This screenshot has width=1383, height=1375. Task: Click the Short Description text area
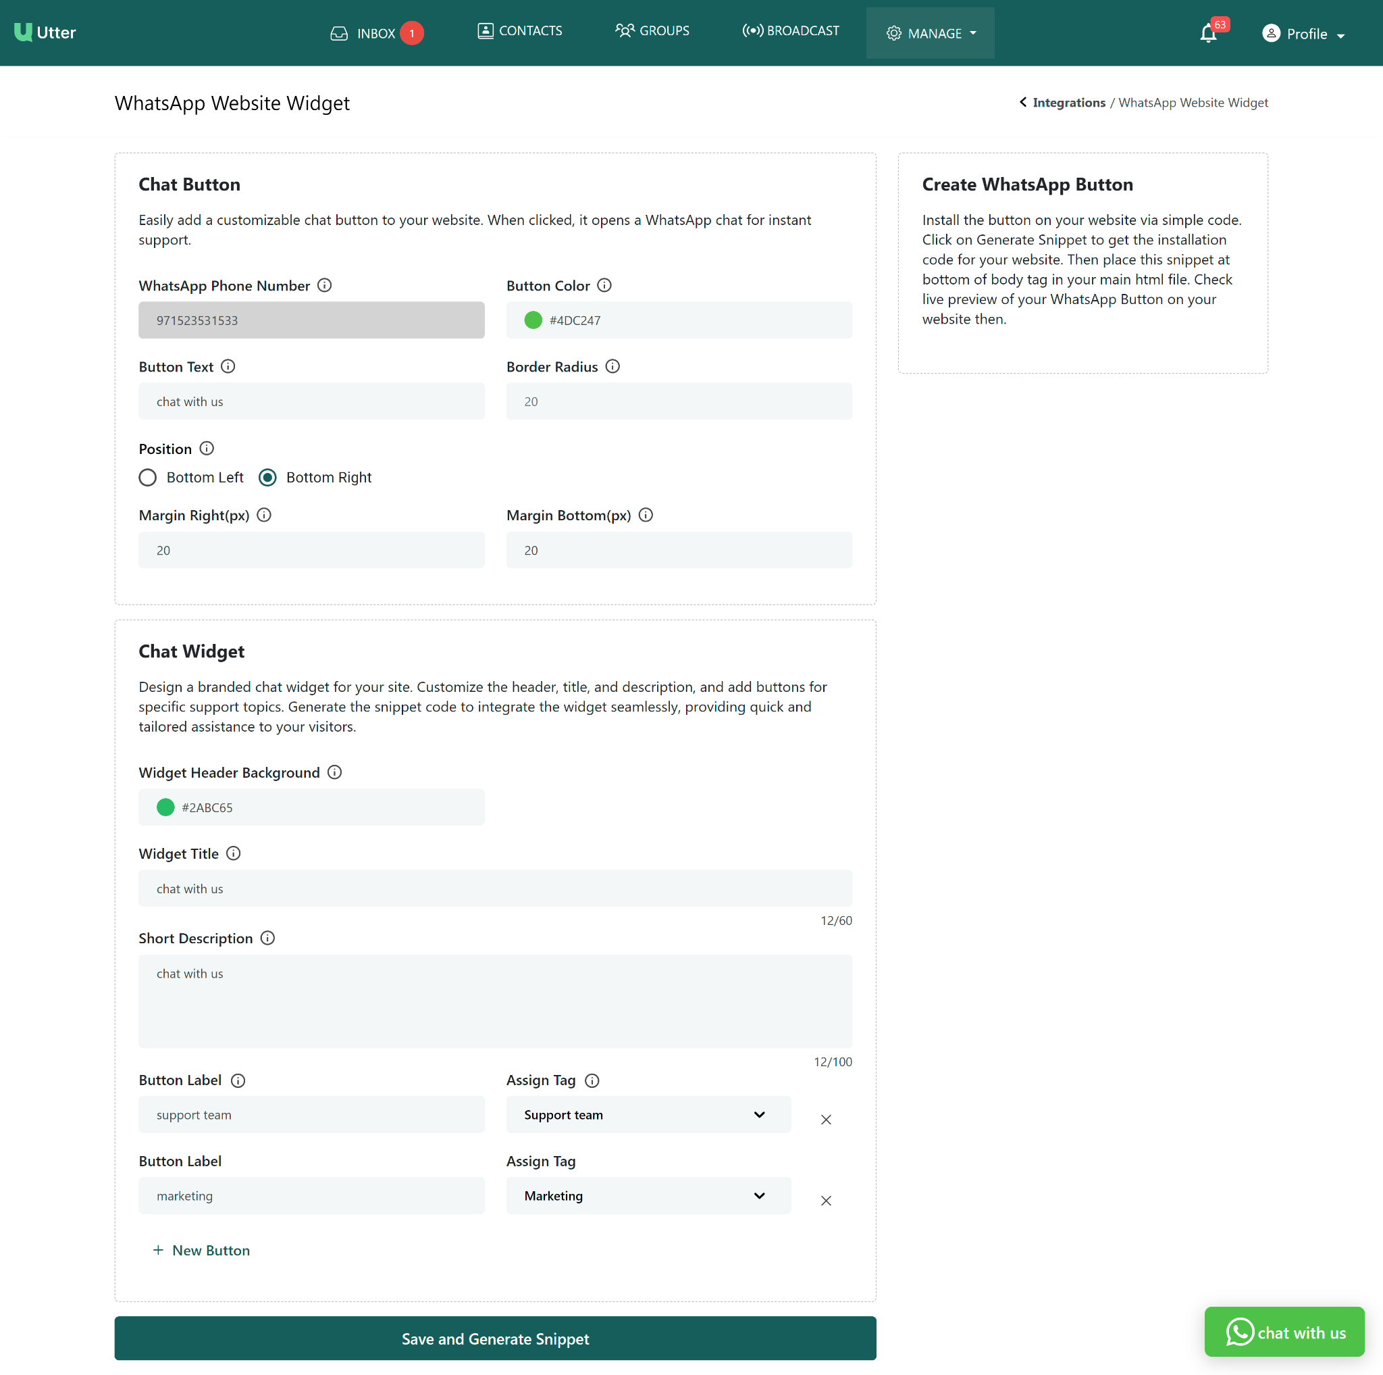(x=496, y=1001)
